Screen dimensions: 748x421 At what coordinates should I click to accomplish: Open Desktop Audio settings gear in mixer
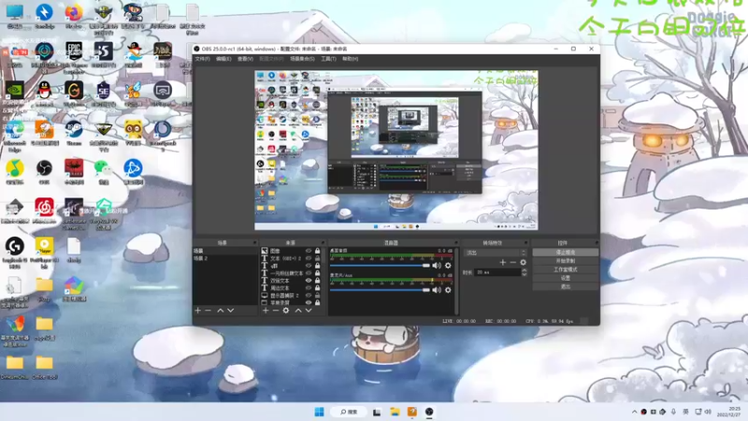tap(448, 266)
